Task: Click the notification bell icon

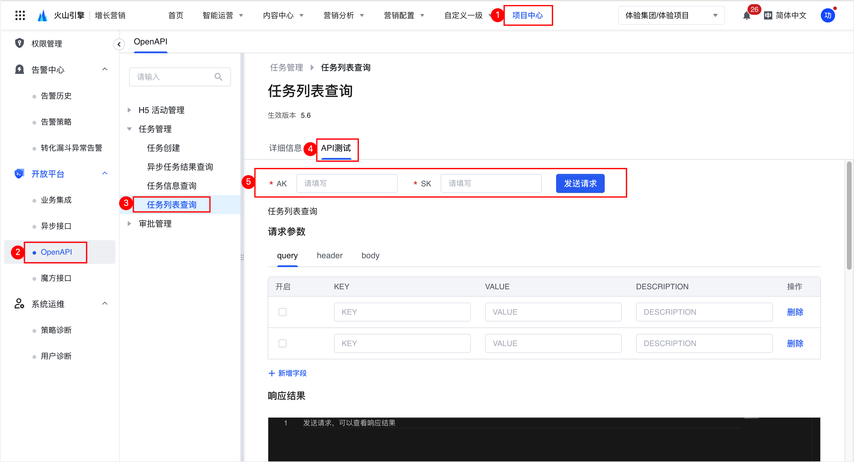Action: click(x=747, y=16)
